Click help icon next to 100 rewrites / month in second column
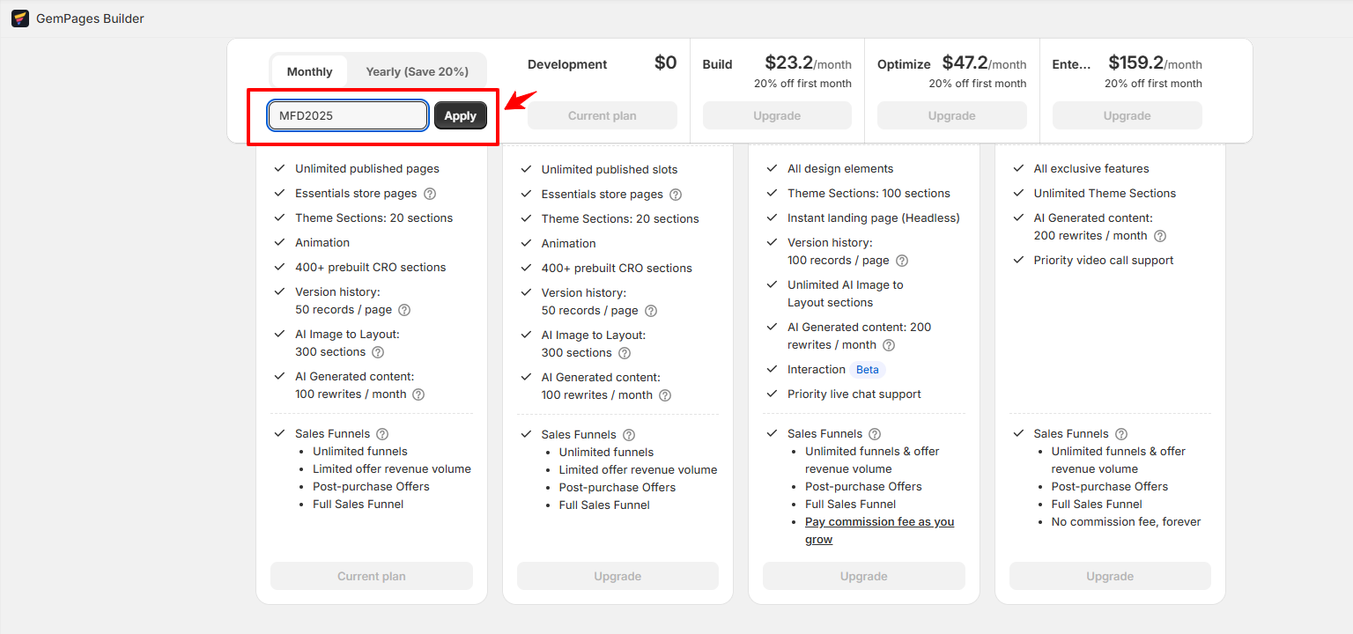1353x634 pixels. (x=665, y=395)
